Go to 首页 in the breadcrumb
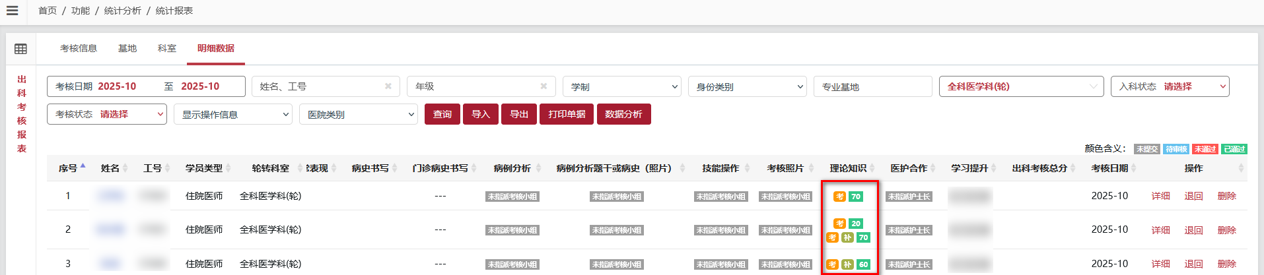The width and height of the screenshot is (1264, 275). click(48, 11)
